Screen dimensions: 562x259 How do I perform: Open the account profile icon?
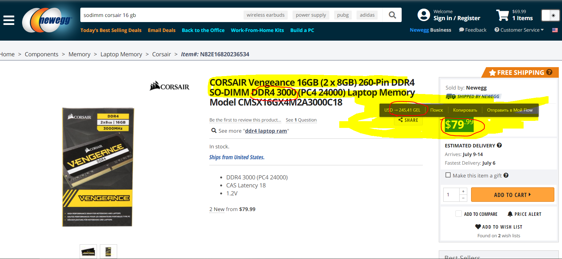424,15
